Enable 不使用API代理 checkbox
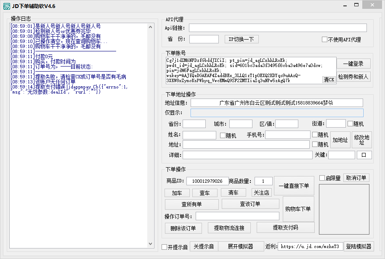Viewport: 385px width, 259px height. (324, 40)
